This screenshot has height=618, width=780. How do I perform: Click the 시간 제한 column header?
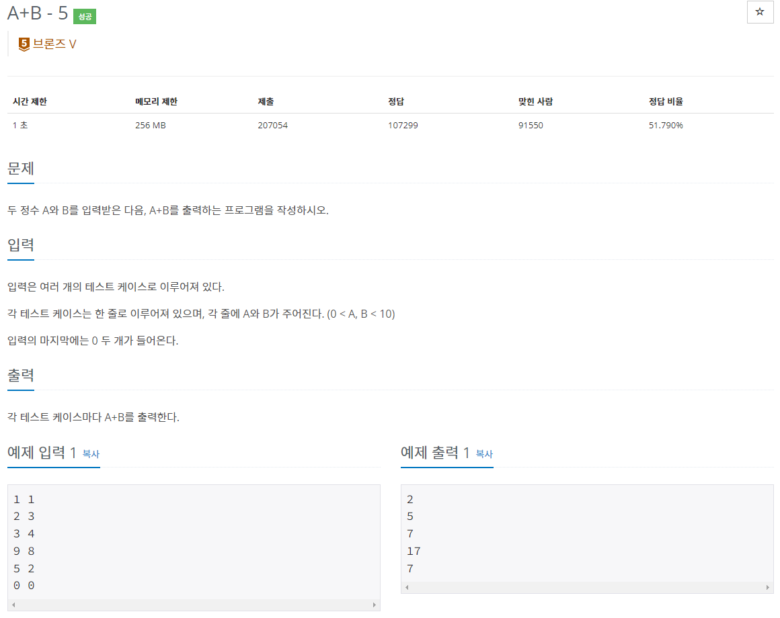point(30,101)
